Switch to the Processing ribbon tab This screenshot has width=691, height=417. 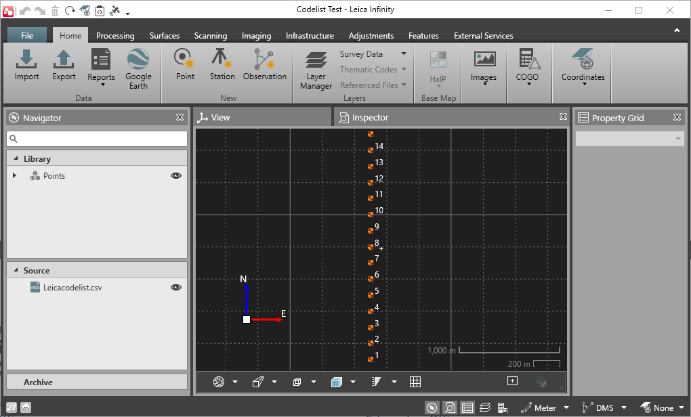(115, 36)
